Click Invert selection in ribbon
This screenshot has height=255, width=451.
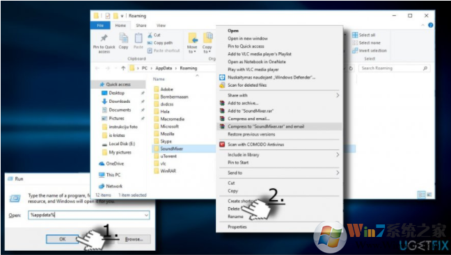coord(370,51)
